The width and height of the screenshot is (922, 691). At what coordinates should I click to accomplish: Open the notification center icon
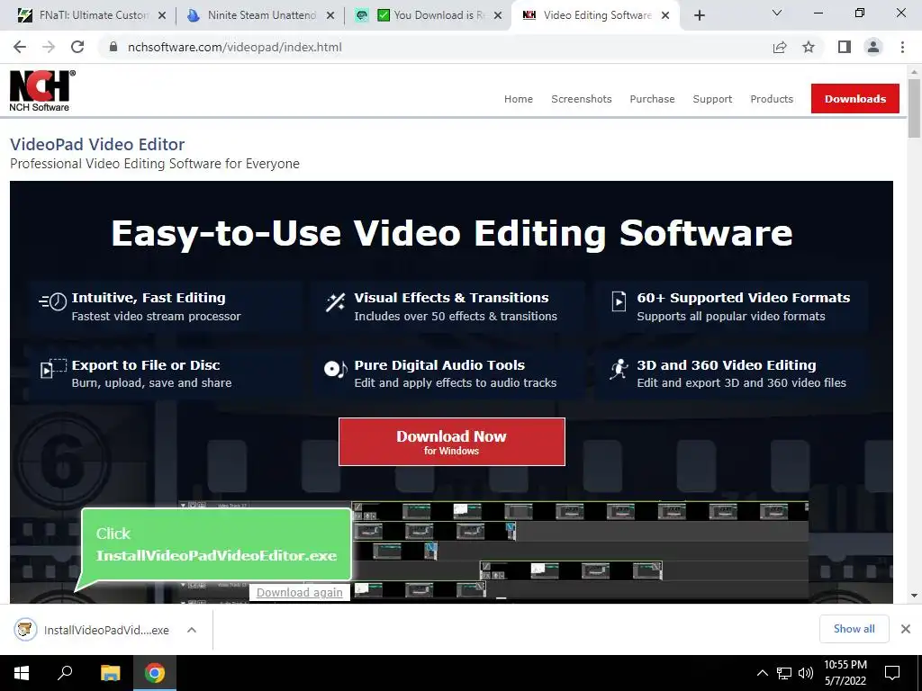click(x=892, y=673)
